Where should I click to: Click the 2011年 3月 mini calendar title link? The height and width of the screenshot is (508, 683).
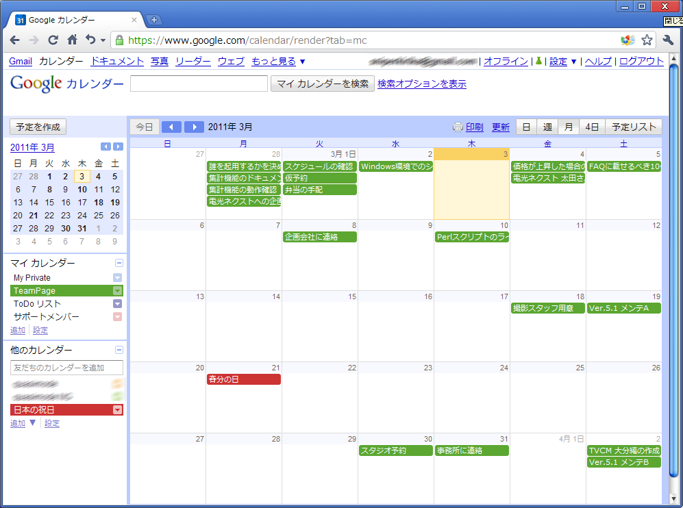tap(32, 147)
